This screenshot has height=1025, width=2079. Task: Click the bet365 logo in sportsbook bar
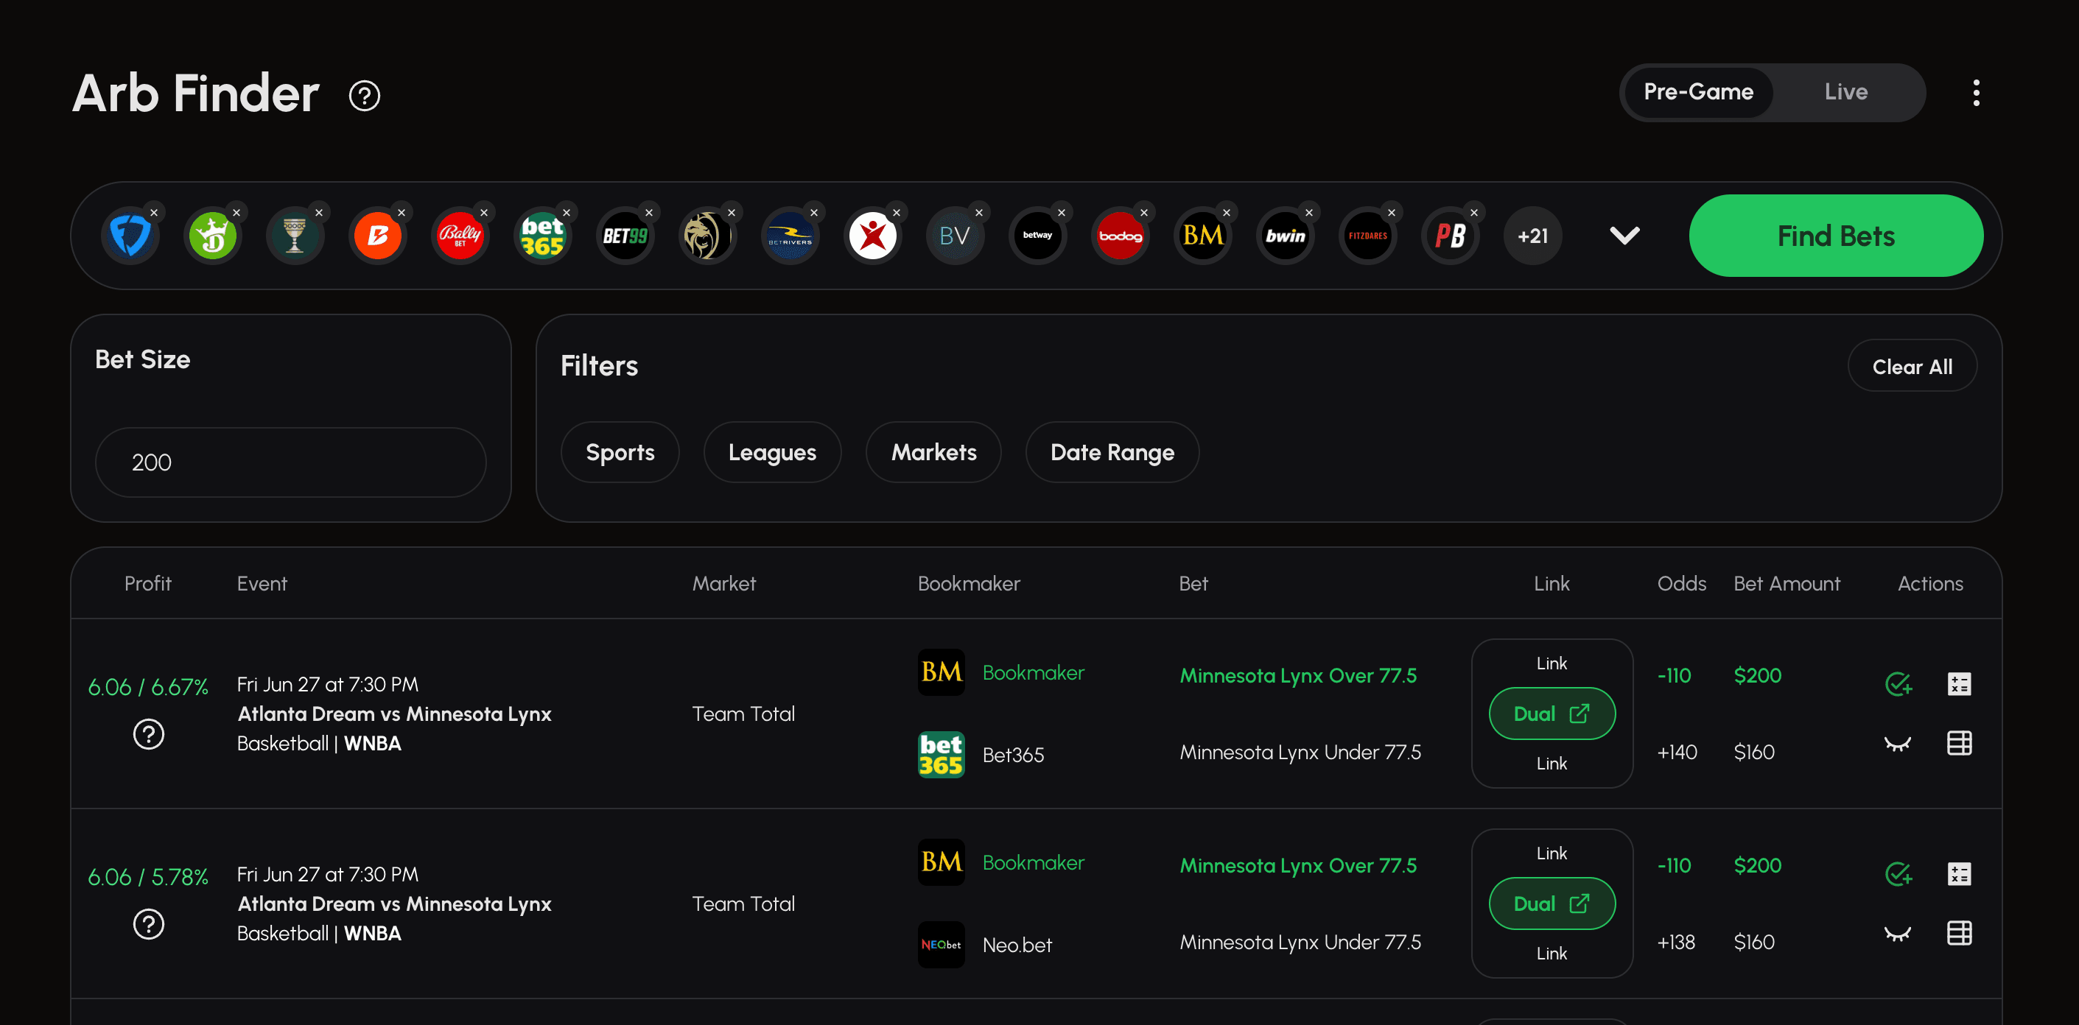[542, 236]
